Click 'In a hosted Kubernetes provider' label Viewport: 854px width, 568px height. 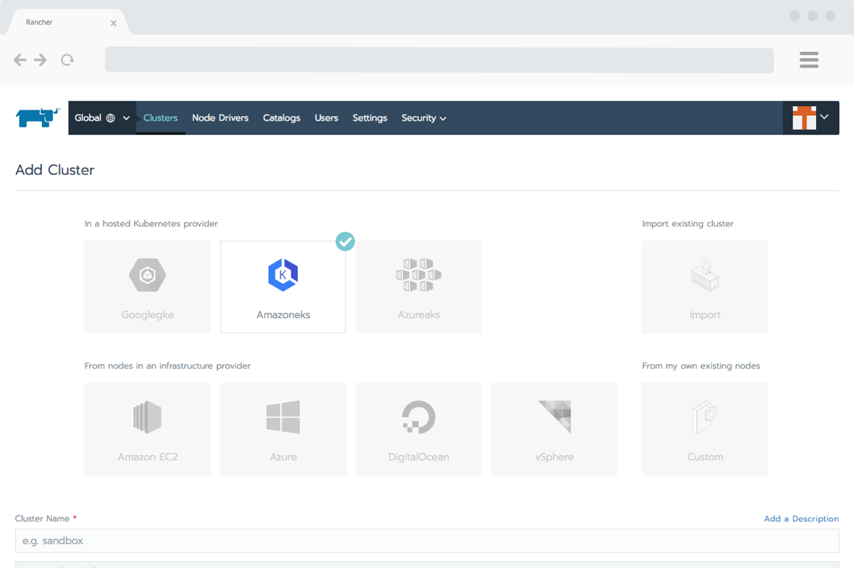[x=151, y=223]
